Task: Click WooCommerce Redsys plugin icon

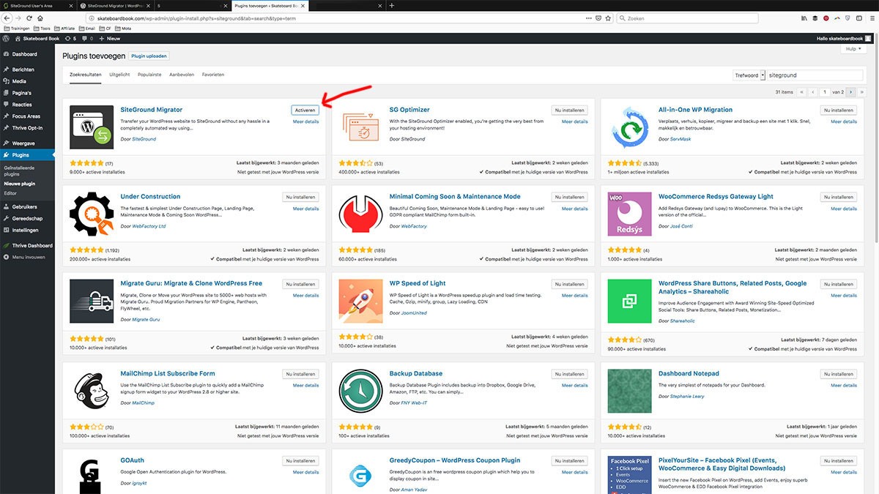Action: [x=629, y=214]
